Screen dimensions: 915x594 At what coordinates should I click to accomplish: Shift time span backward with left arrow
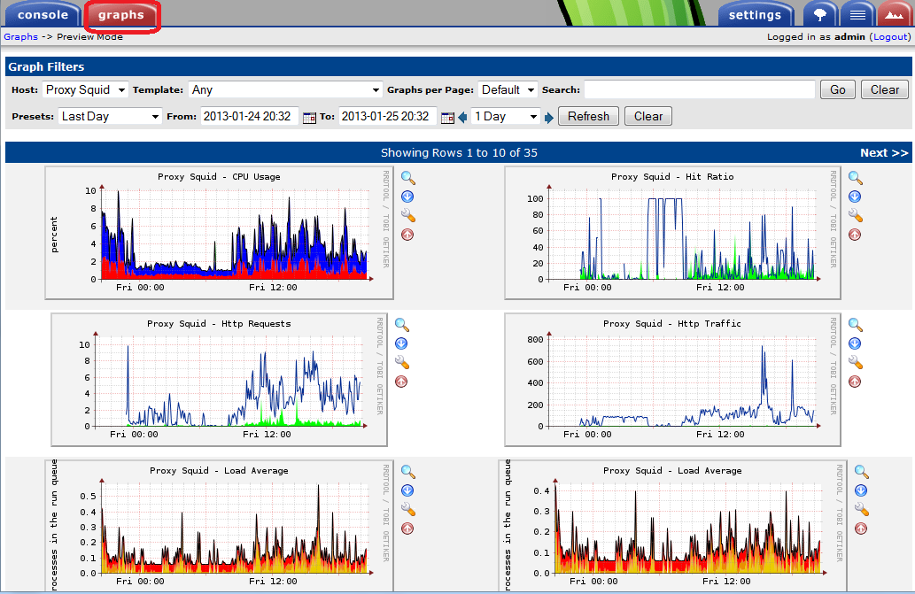(x=462, y=118)
